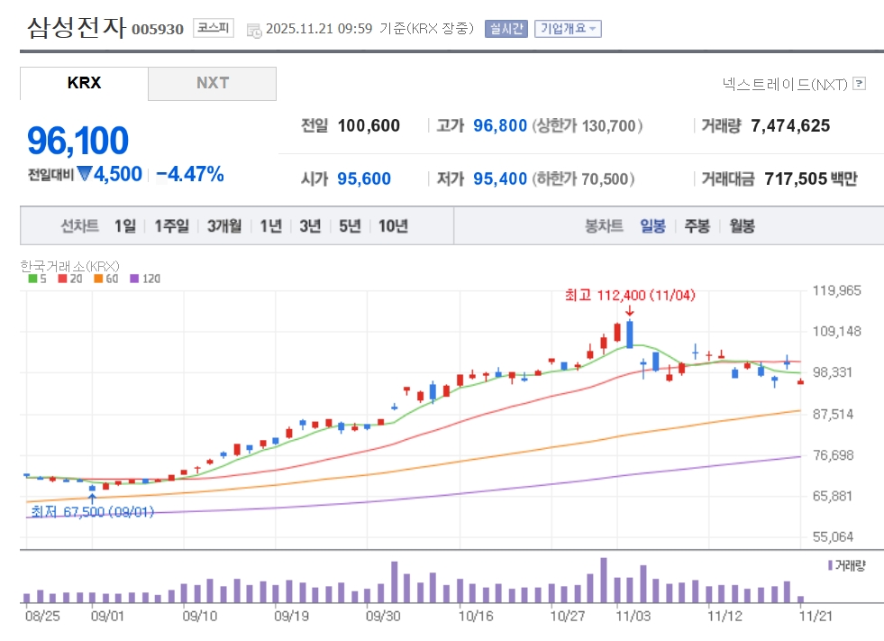Click the green 5-day moving average swatch
Viewport: 884px width, 641px height.
click(x=32, y=279)
